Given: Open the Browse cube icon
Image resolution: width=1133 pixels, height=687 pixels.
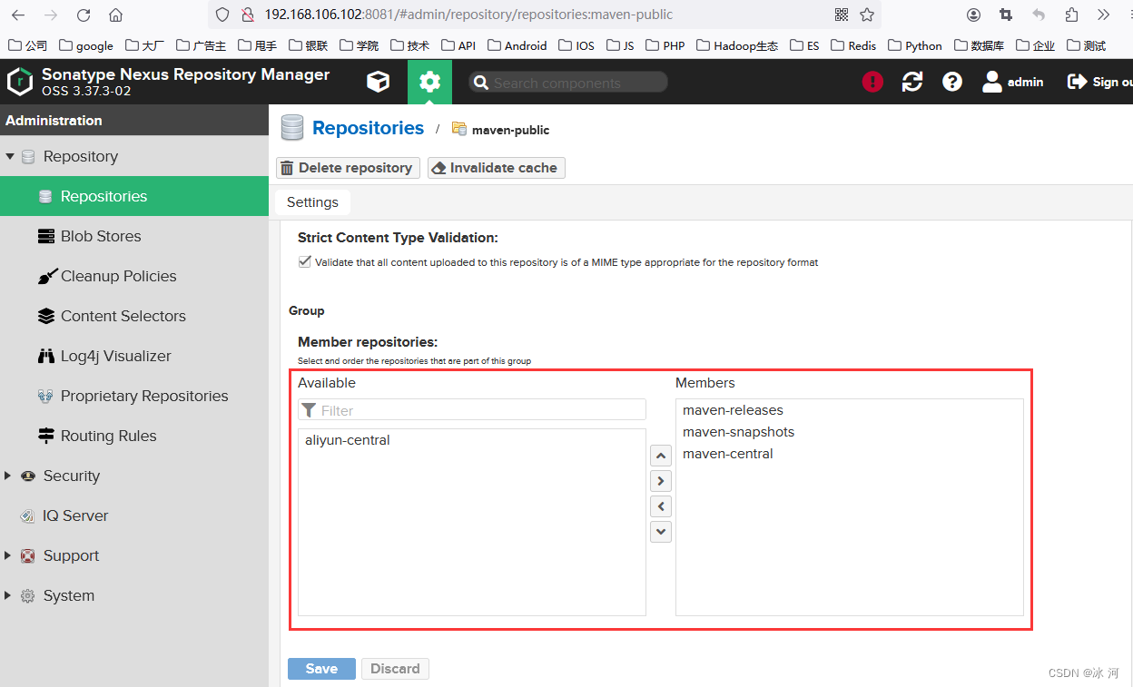Looking at the screenshot, I should tap(378, 82).
